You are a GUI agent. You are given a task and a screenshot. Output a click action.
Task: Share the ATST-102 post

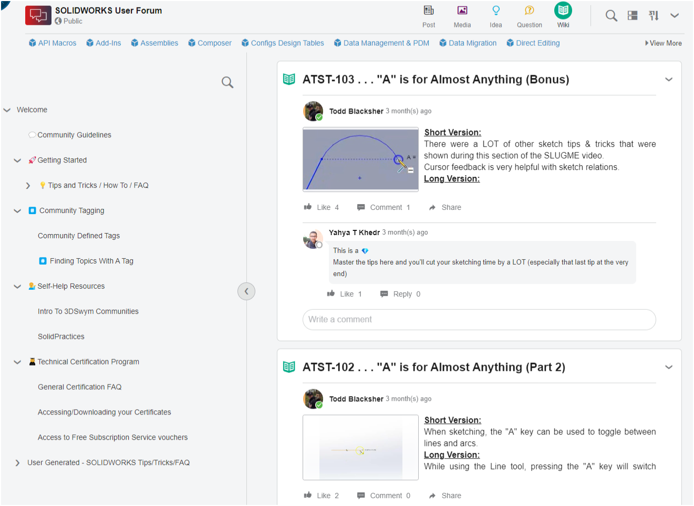445,496
